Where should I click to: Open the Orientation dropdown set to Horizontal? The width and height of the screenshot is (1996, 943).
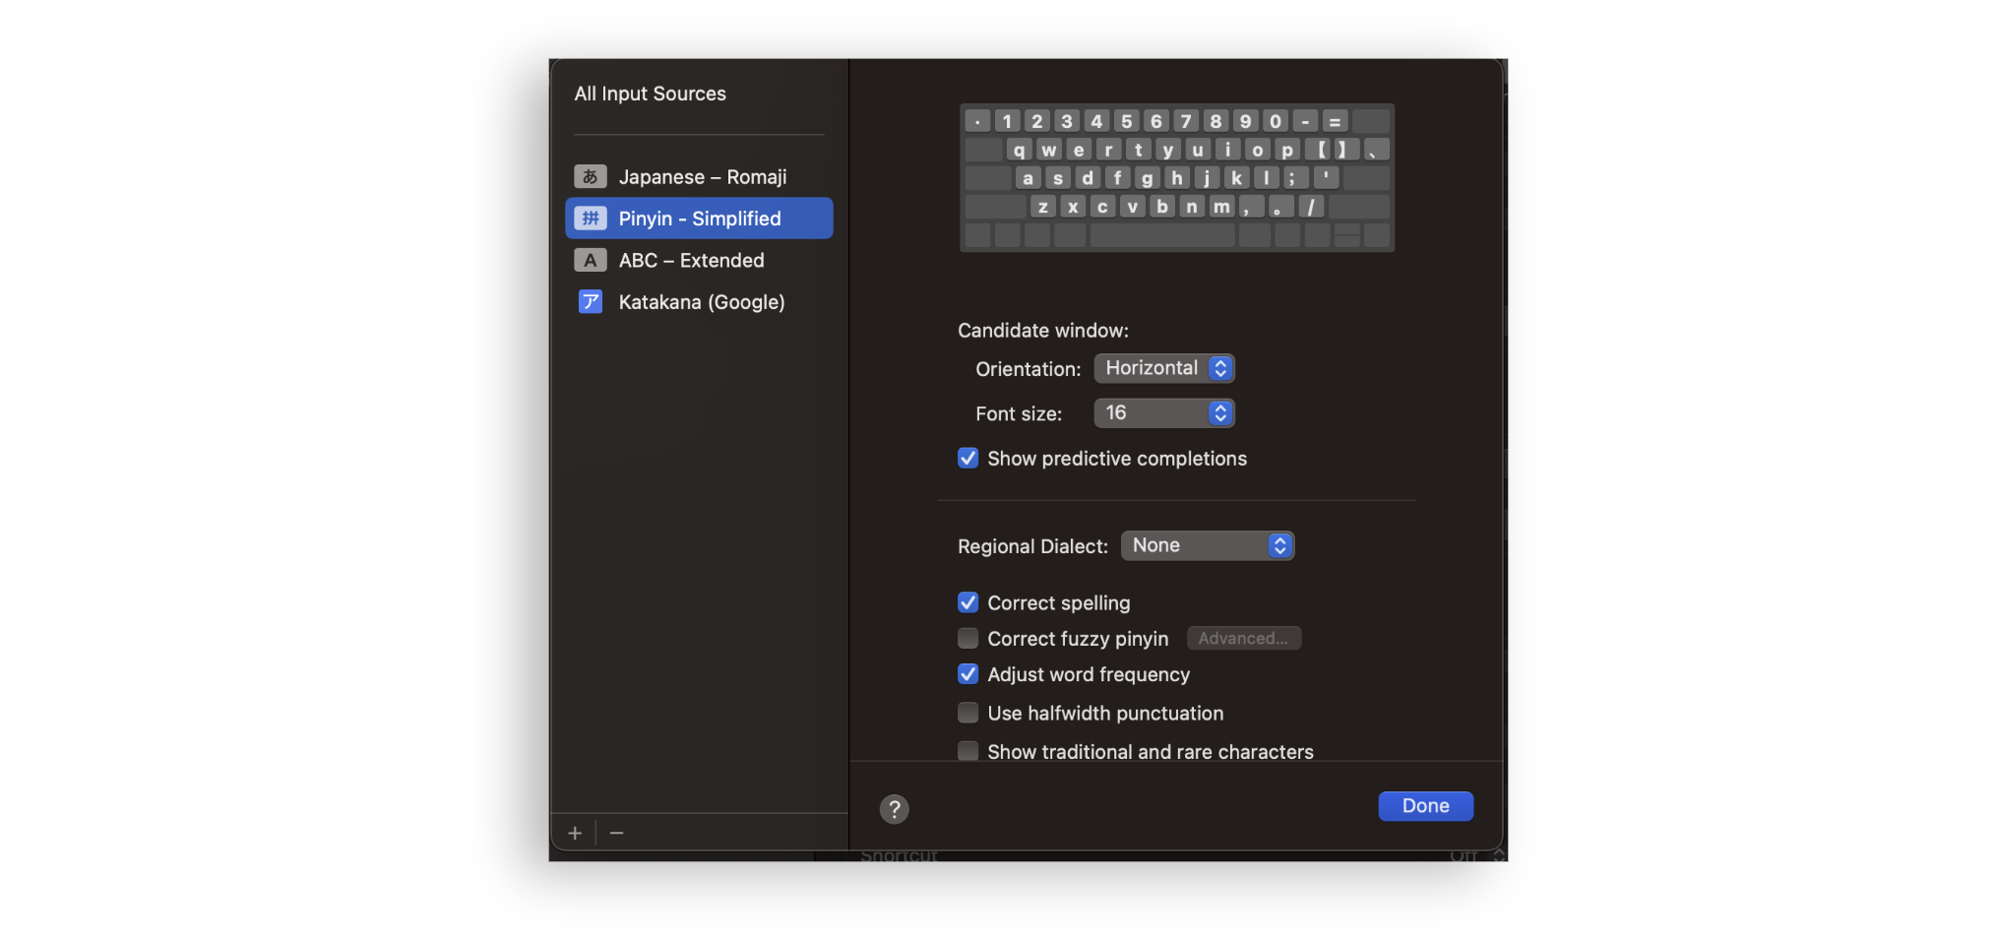click(x=1164, y=368)
